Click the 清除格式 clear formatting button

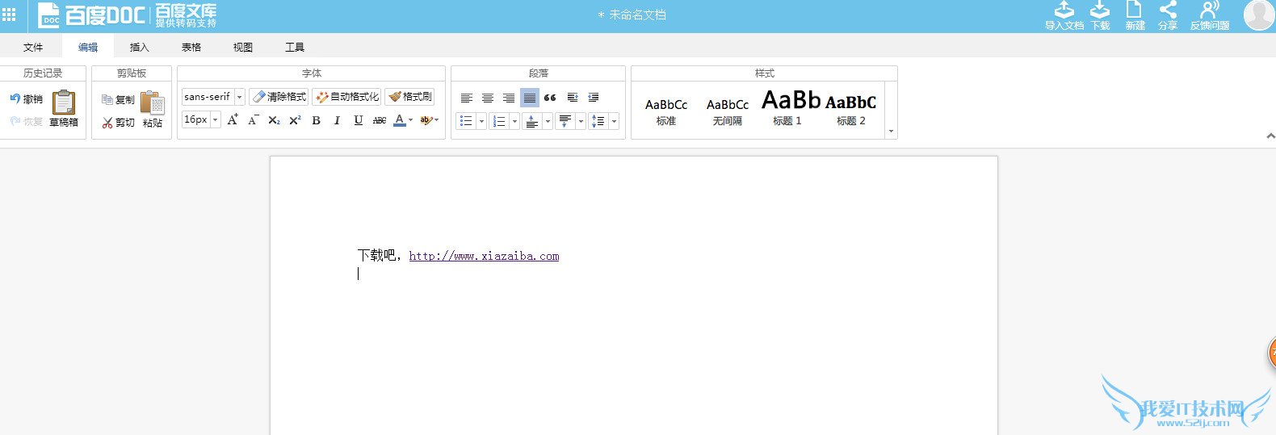click(x=279, y=97)
